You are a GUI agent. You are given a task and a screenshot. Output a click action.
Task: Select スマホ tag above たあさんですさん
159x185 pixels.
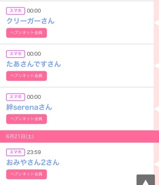point(15,54)
